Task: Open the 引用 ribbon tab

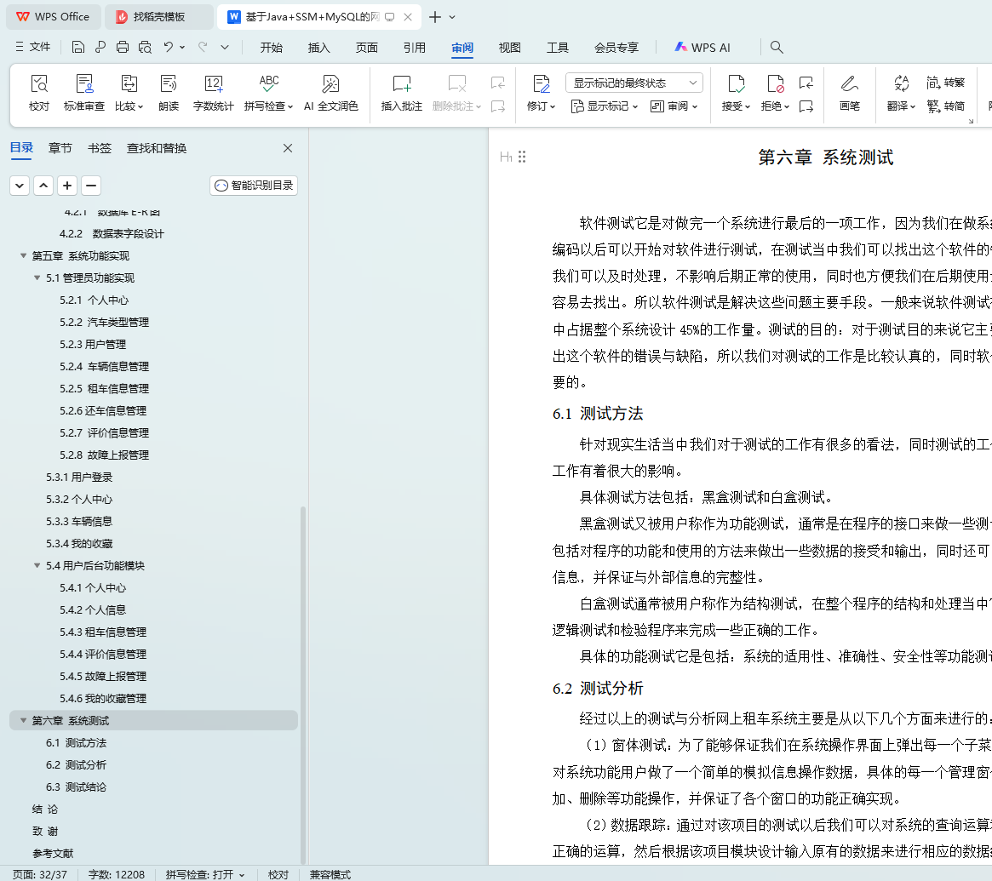Action: click(415, 48)
